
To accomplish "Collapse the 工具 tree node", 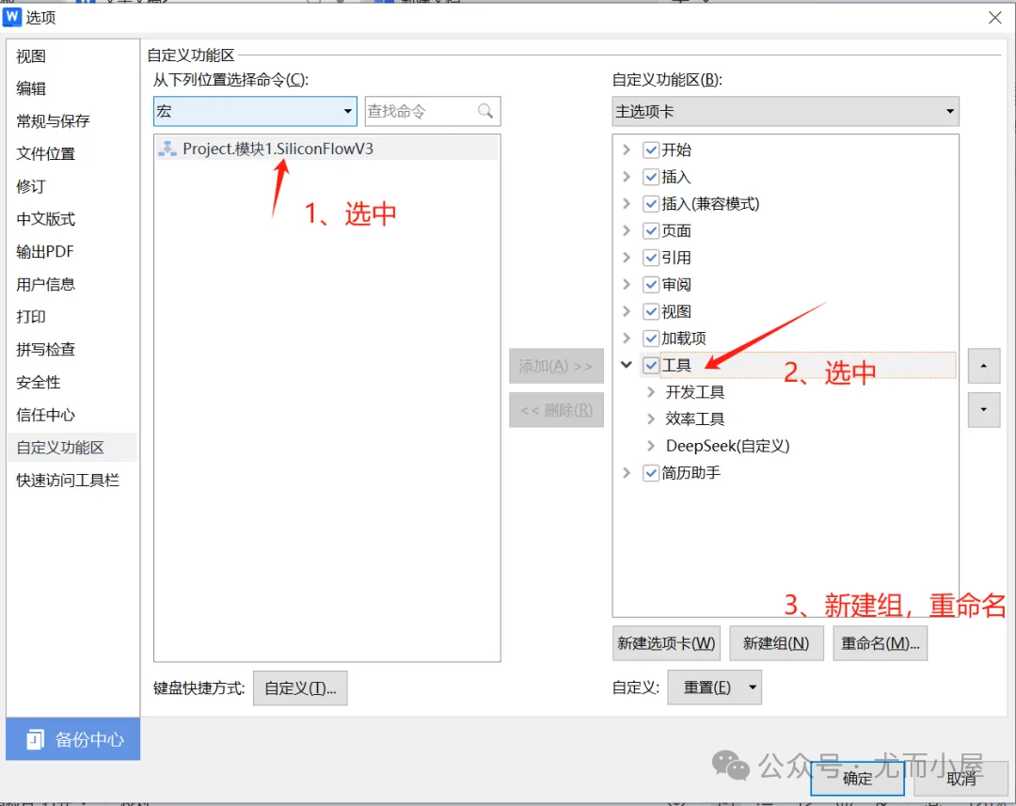I will click(626, 365).
